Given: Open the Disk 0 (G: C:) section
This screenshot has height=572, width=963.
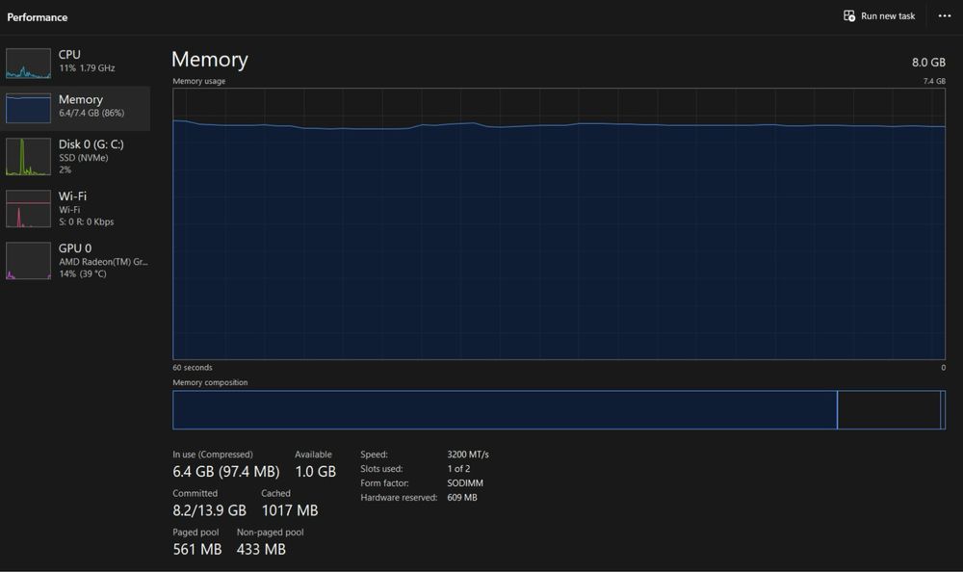Looking at the screenshot, I should pyautogui.click(x=76, y=157).
